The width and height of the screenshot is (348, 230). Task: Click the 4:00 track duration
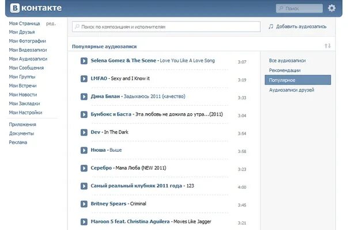[242, 187]
